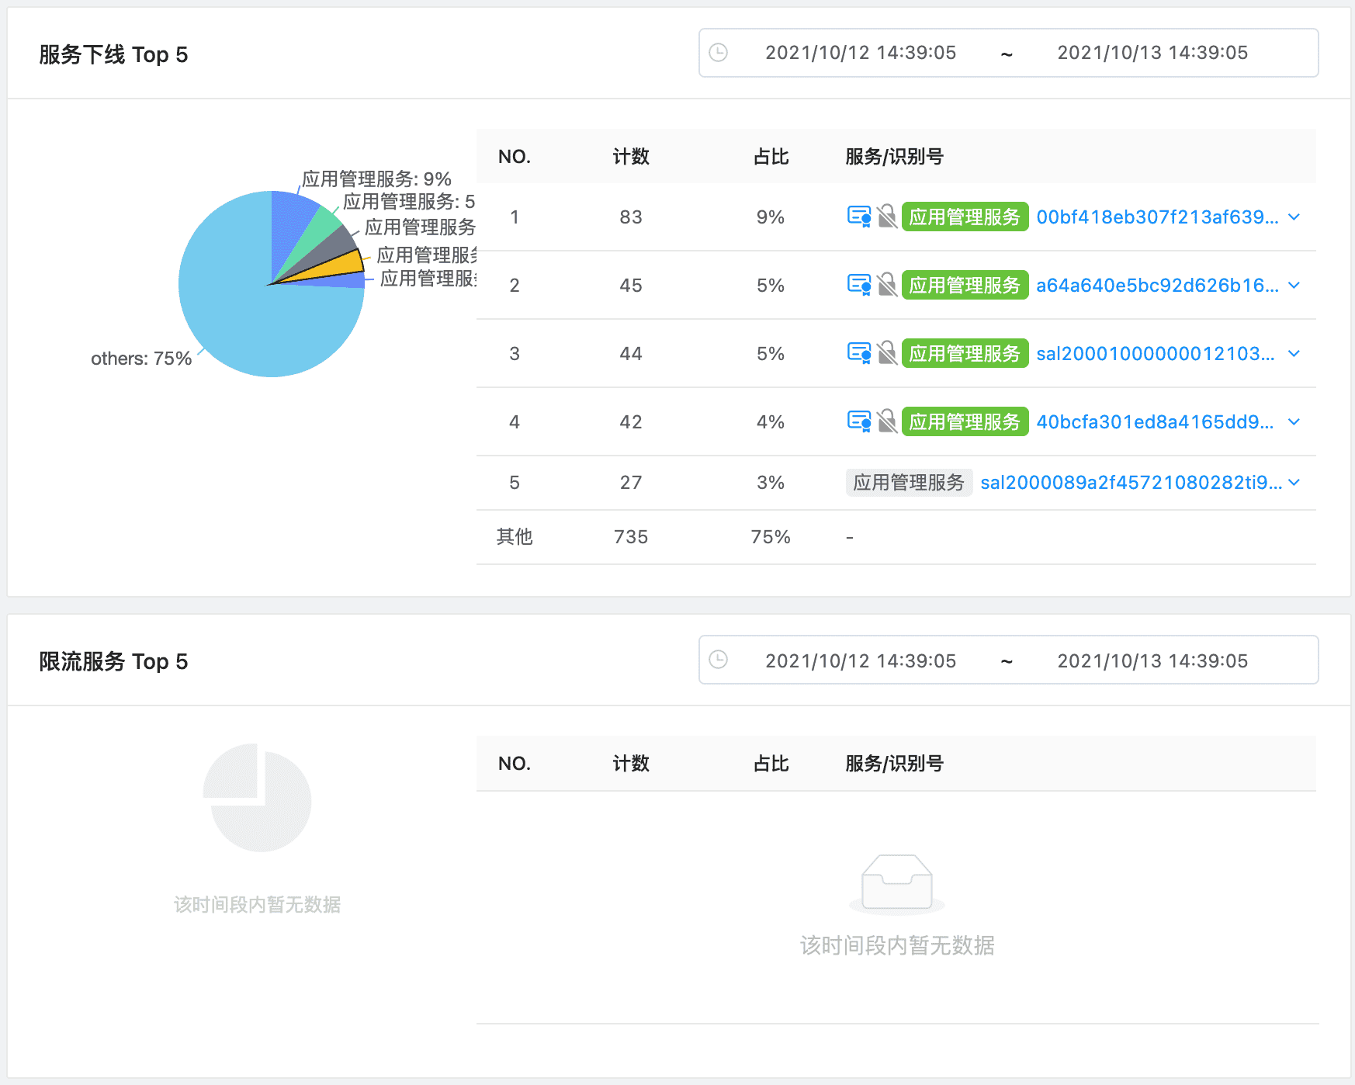Click certificate icon in row sal20001000000012103
1355x1085 pixels.
(x=859, y=353)
